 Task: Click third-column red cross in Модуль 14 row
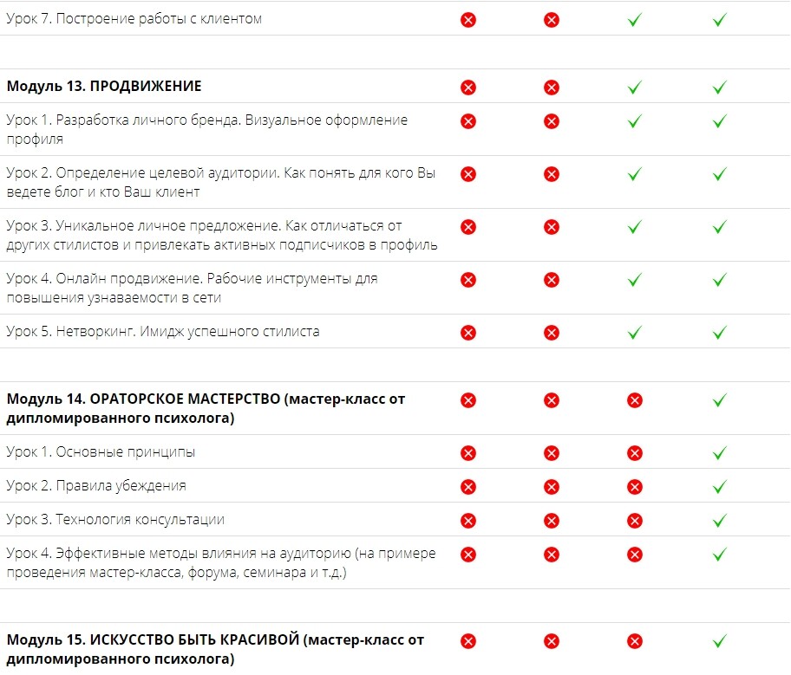coord(635,400)
